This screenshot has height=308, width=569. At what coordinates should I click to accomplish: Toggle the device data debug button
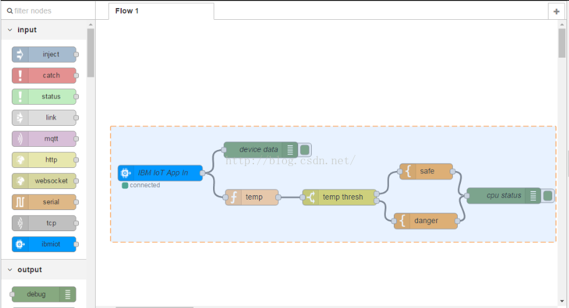[304, 149]
